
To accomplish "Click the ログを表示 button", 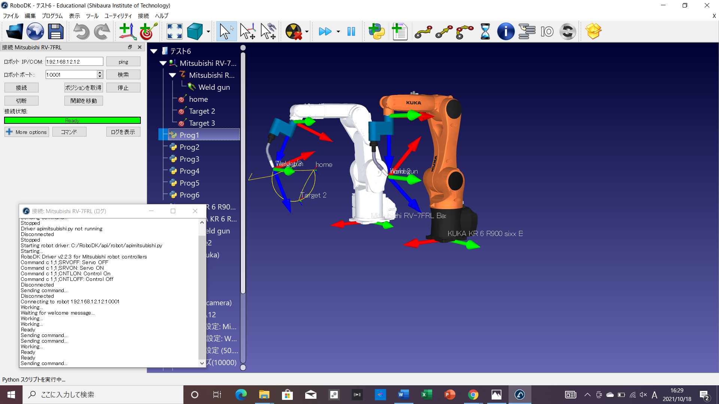I will click(123, 132).
